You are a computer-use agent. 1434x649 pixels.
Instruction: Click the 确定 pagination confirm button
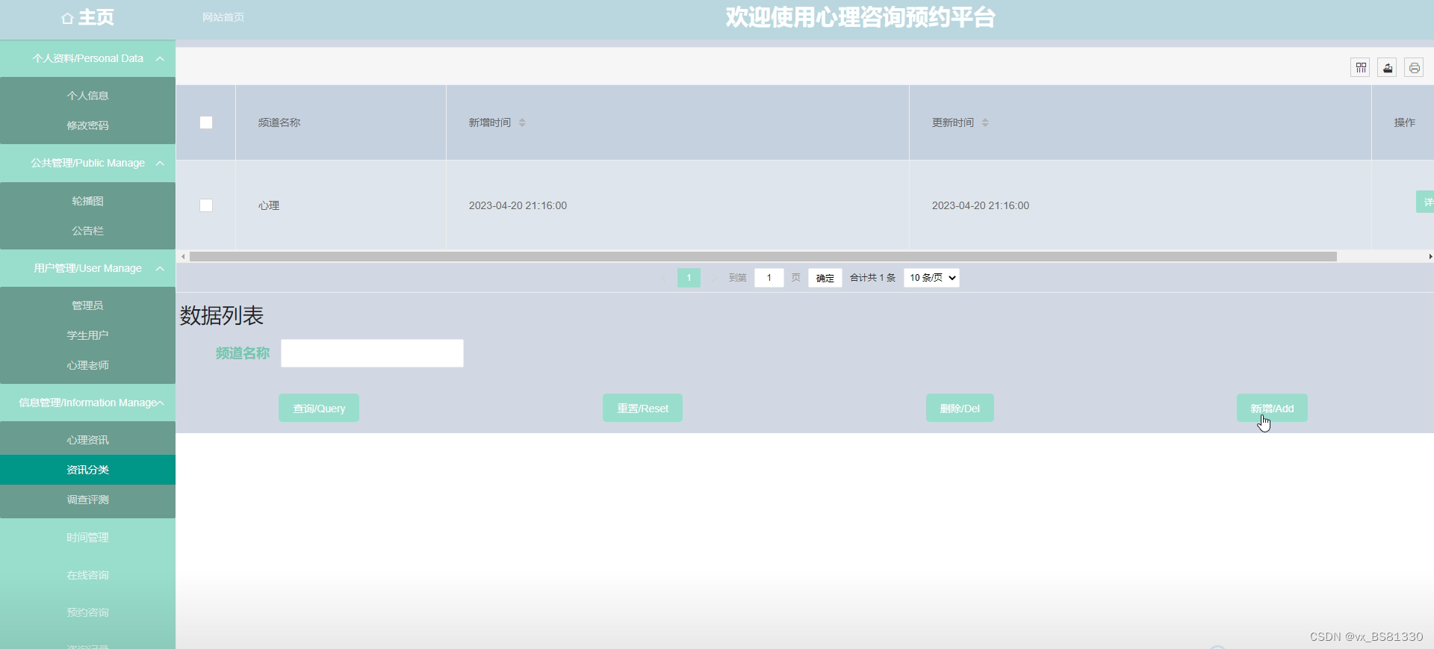point(825,278)
